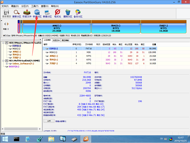Select 文档(F:) in the disk tree
Screen dimensions: 190x143
coord(17,57)
